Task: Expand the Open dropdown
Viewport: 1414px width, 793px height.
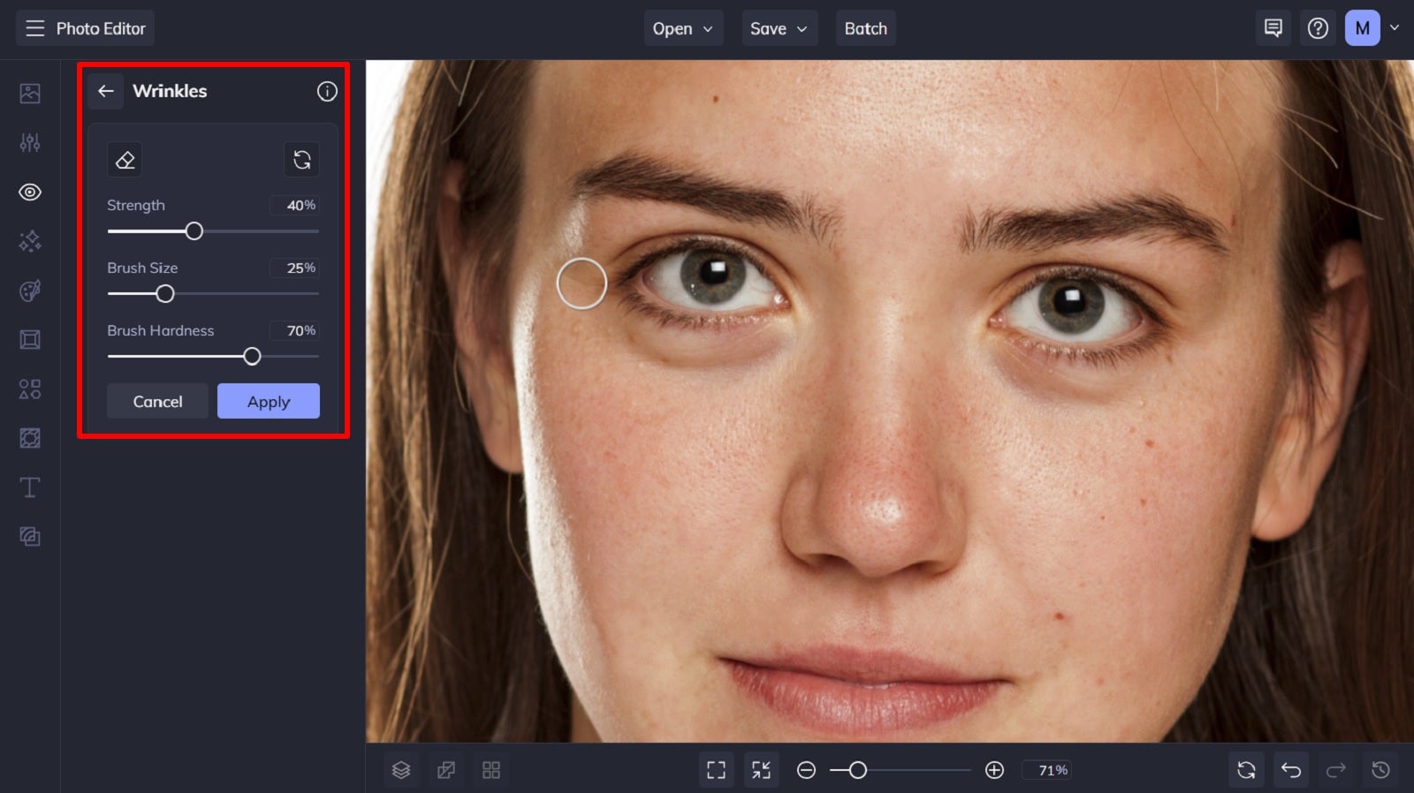Action: 683,28
